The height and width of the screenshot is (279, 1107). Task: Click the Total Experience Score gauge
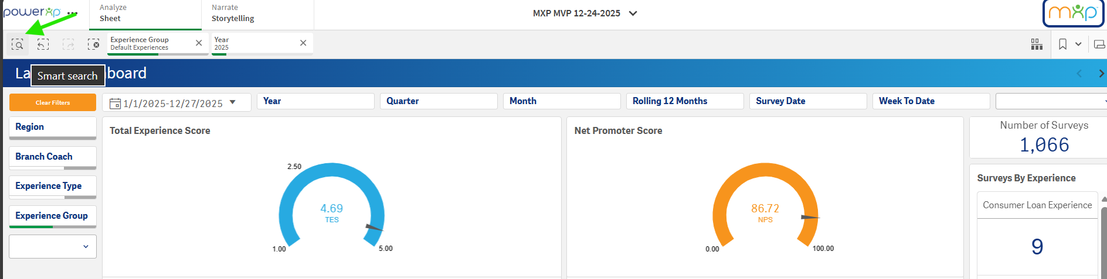tap(331, 208)
